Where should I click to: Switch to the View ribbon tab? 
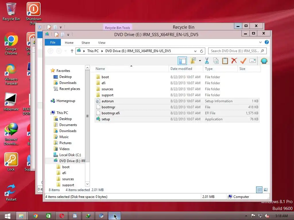tap(102, 43)
